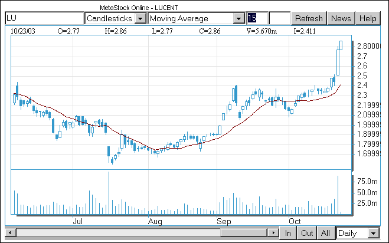Click the Oct label on the time axis

point(295,221)
